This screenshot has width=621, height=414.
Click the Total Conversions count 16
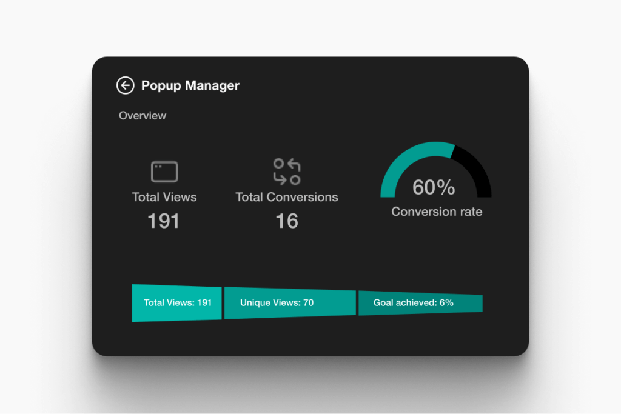pyautogui.click(x=286, y=221)
